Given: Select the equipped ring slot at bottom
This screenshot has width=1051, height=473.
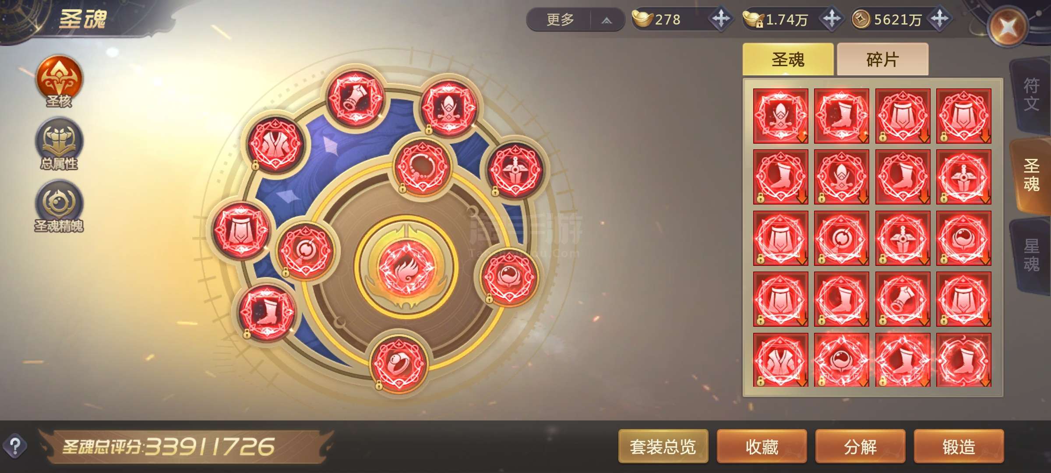Looking at the screenshot, I should pos(399,364).
